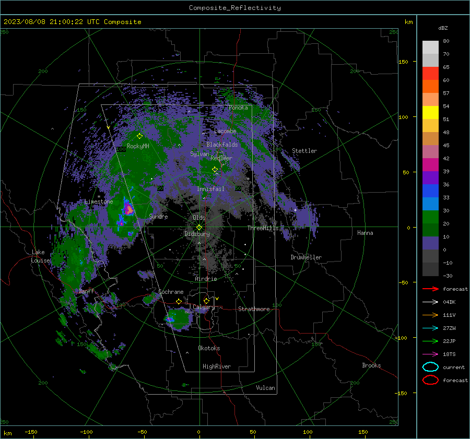Select the 30 dBZ light blue swatch
Viewport: 470px width, 439px height.
430,204
